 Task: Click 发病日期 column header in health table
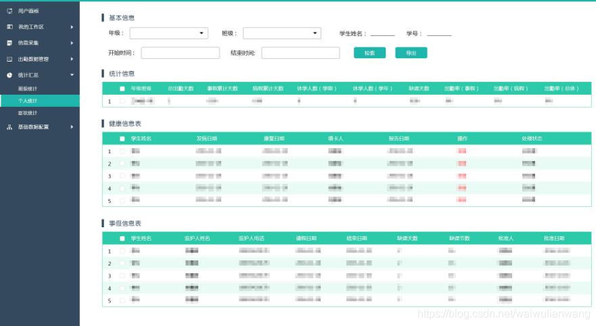point(207,139)
